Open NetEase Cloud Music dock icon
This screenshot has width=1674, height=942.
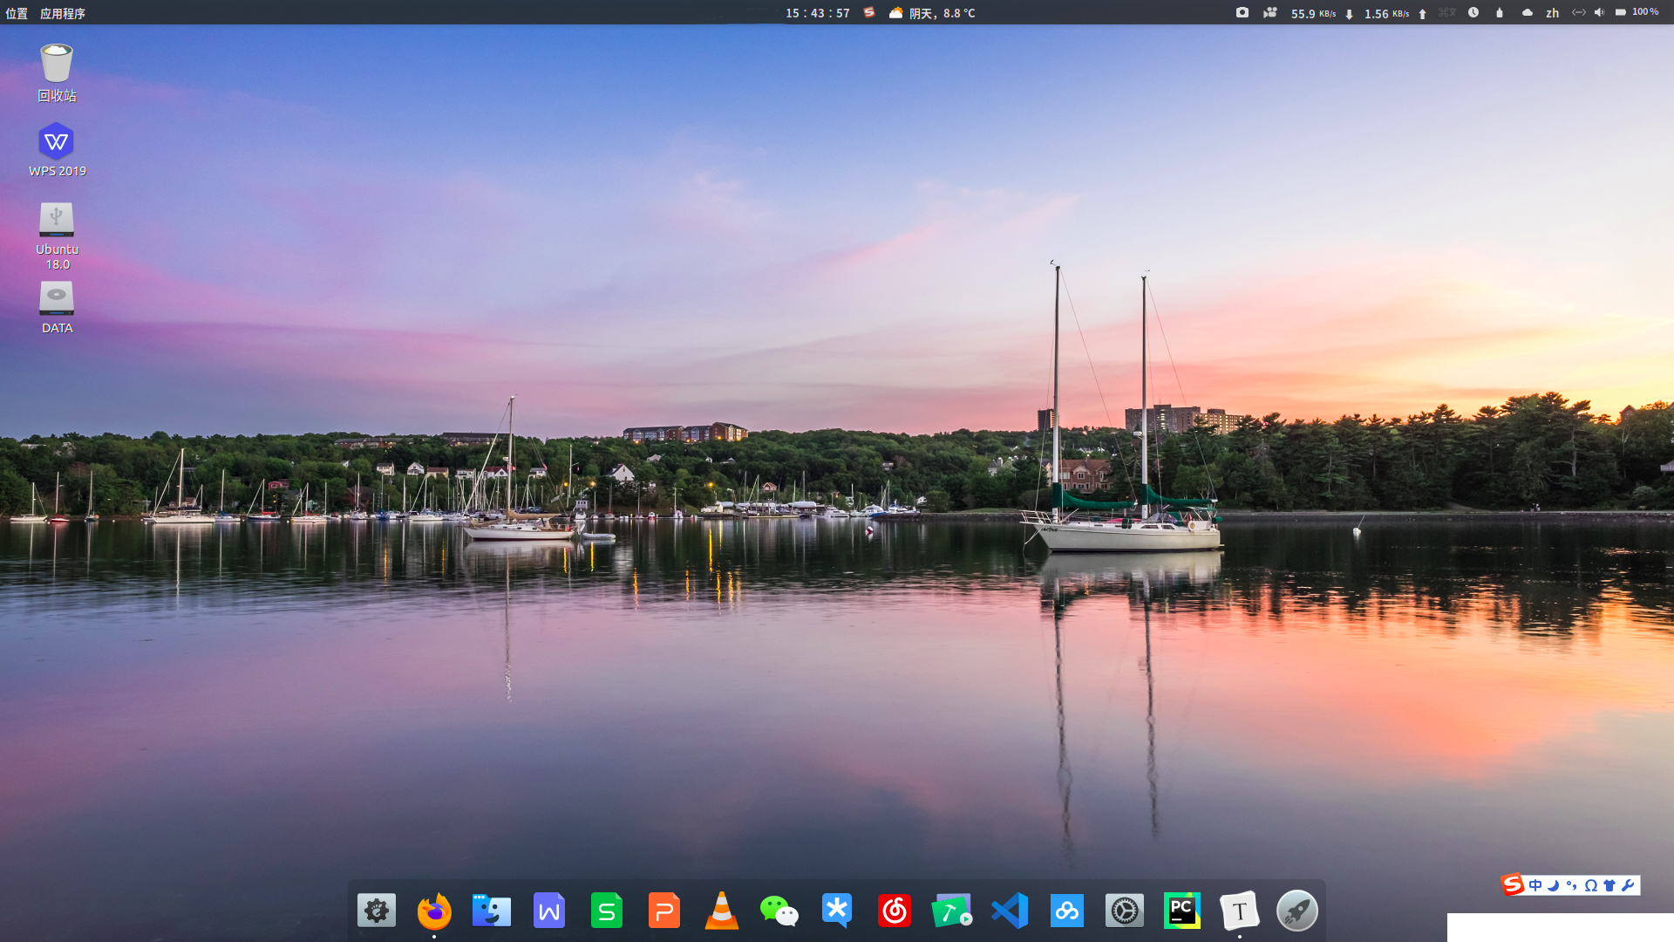(x=895, y=911)
